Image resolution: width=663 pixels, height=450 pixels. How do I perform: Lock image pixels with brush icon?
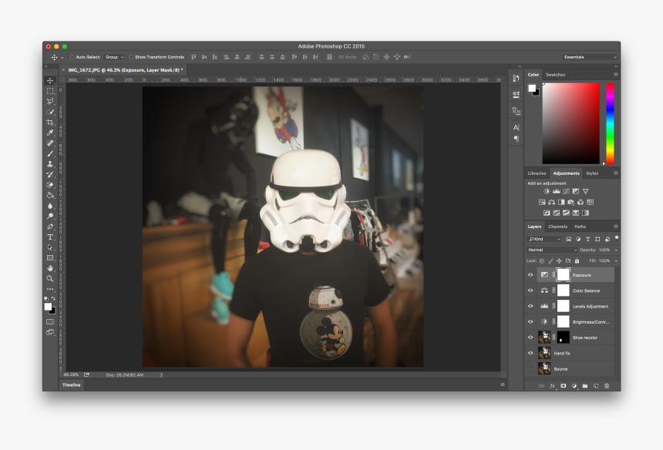(x=550, y=261)
